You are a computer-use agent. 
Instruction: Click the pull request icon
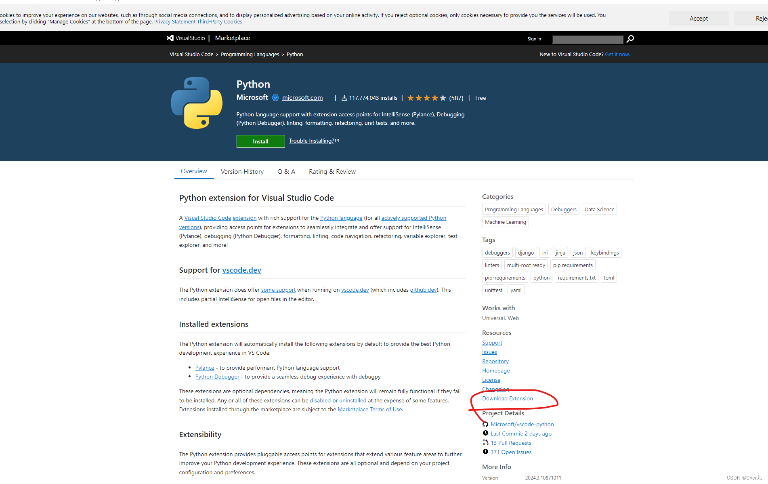pos(485,442)
